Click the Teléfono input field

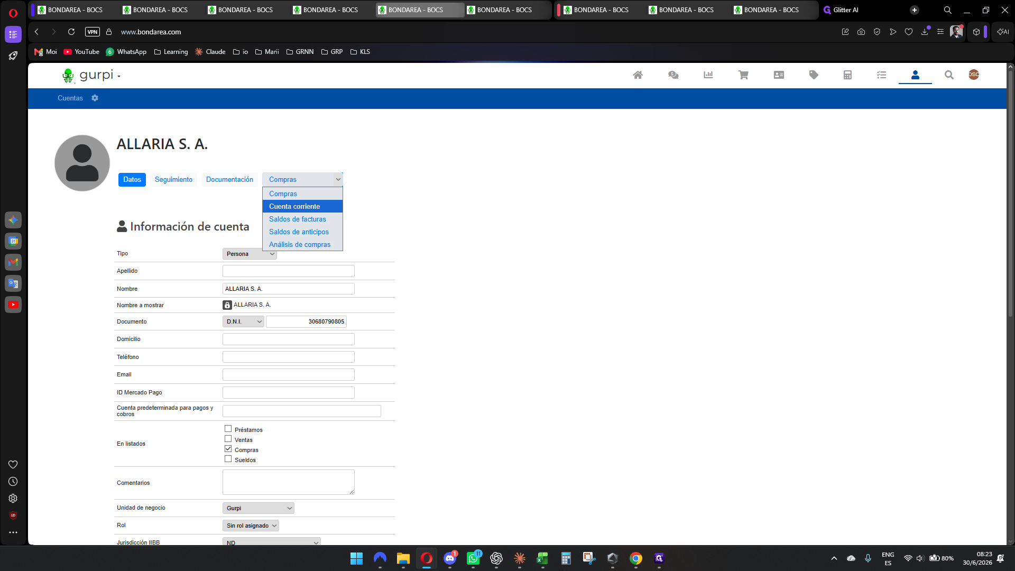click(289, 357)
